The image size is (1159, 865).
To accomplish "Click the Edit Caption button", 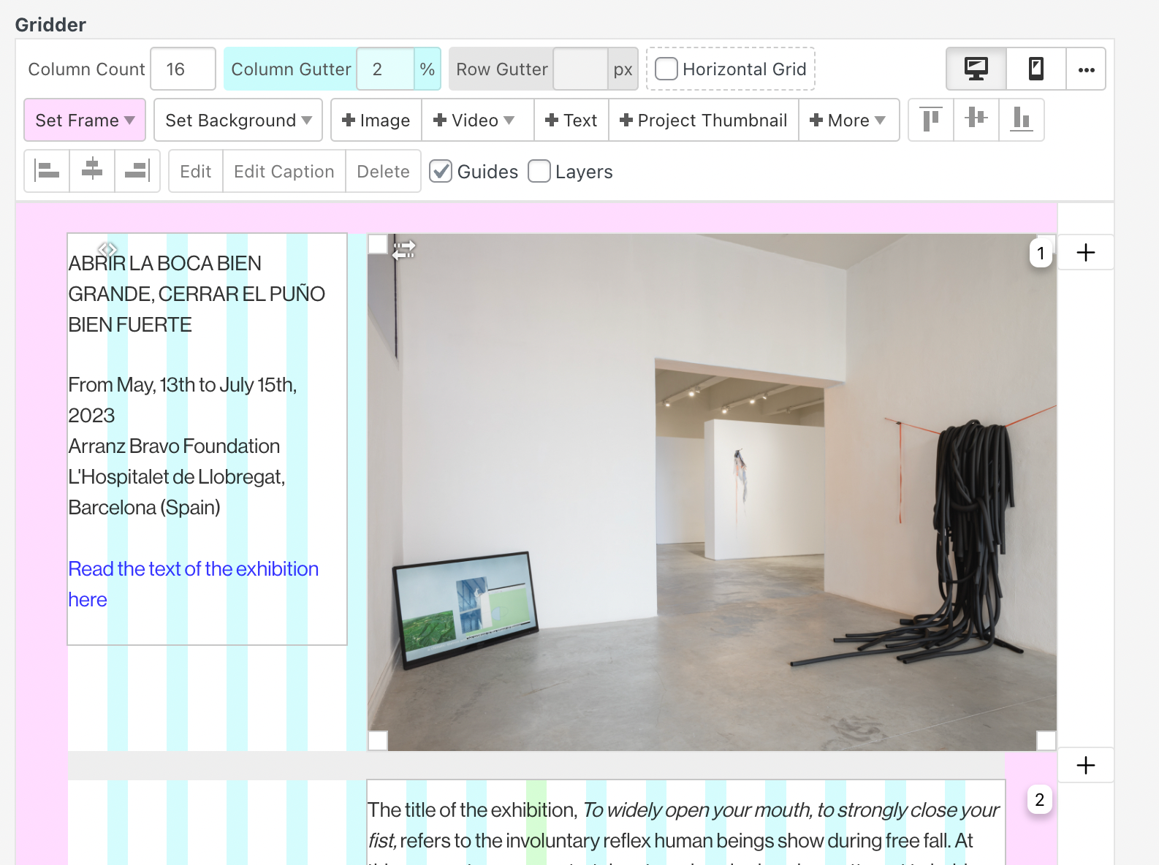I will (284, 172).
